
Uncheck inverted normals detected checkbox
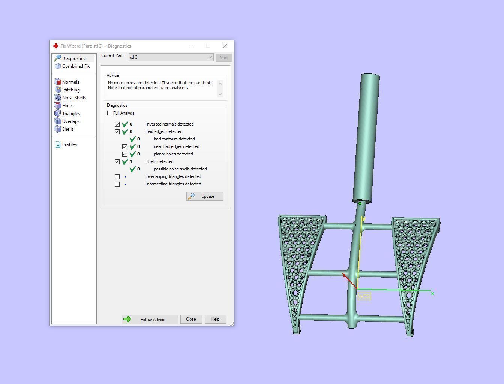click(117, 124)
